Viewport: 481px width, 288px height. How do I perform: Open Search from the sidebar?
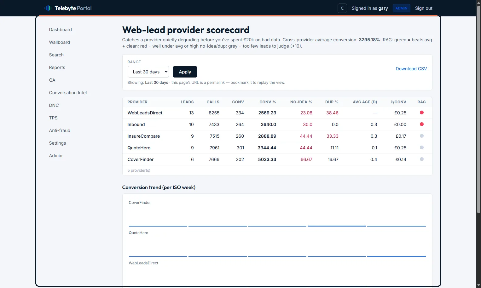click(56, 55)
